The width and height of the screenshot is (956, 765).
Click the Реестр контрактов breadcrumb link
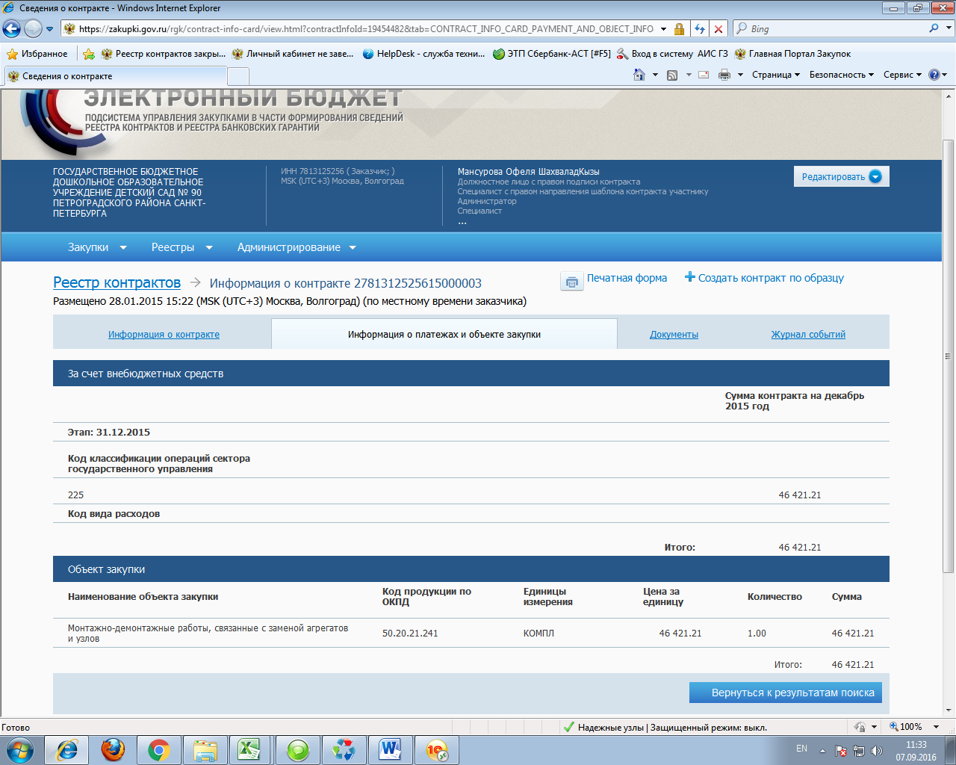pyautogui.click(x=117, y=282)
